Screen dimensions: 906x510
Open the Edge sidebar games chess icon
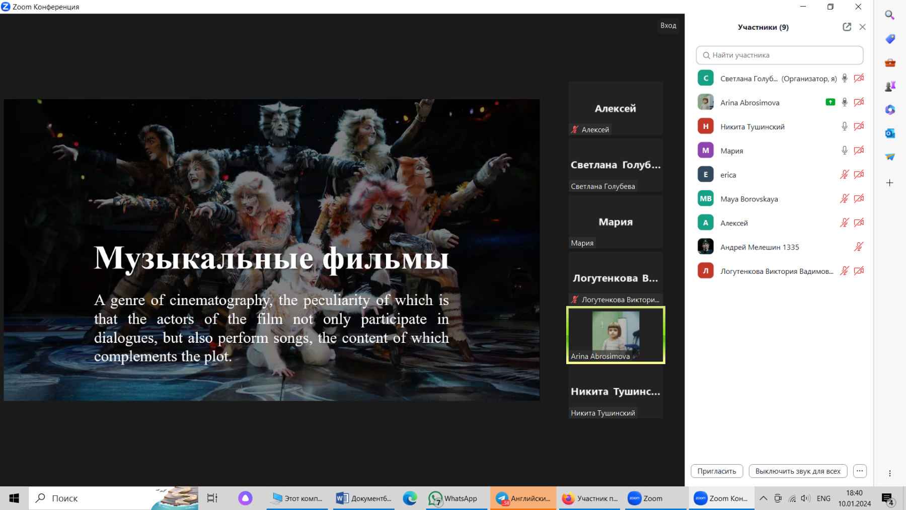click(890, 86)
